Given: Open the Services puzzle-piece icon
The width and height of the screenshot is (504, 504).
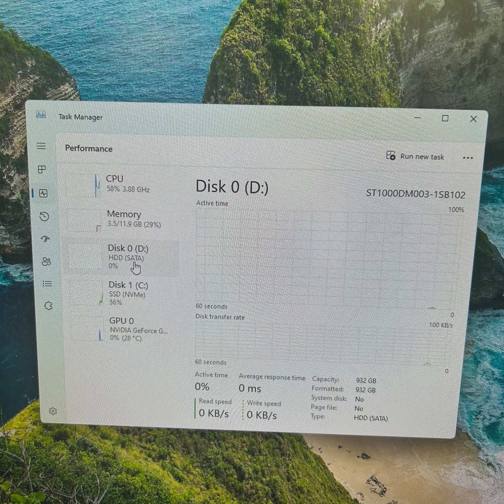Looking at the screenshot, I should click(48, 305).
